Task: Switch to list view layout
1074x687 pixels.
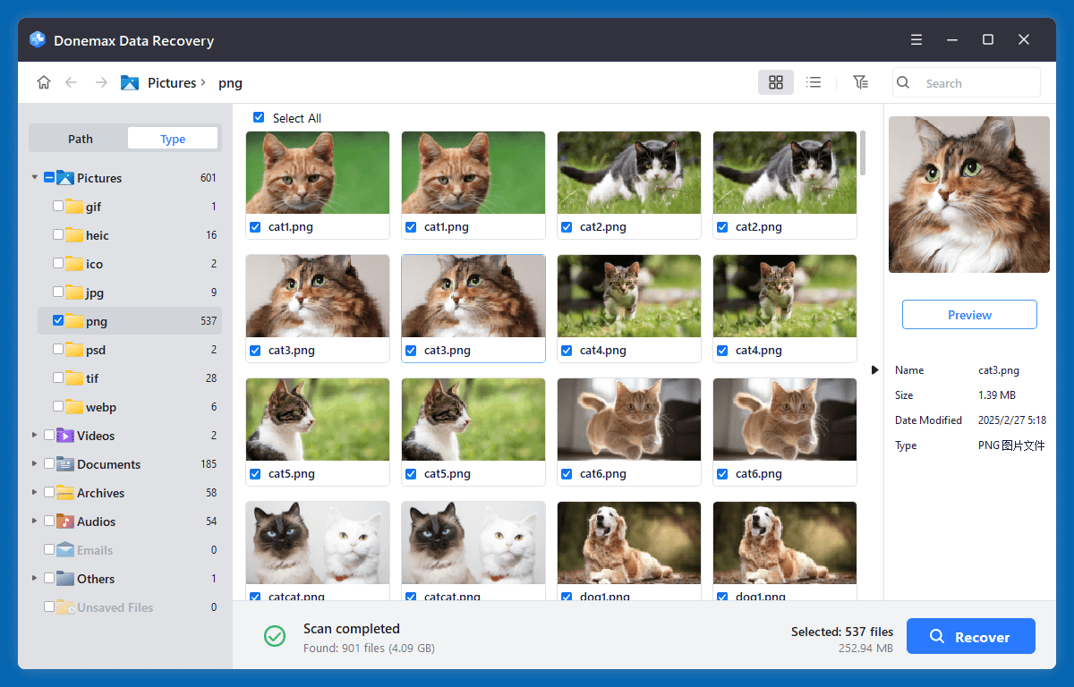Action: [x=814, y=82]
